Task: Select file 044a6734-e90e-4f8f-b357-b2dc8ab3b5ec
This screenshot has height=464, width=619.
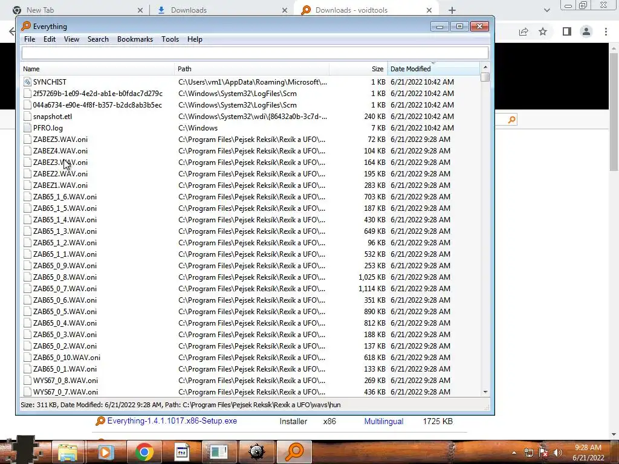Action: [97, 105]
